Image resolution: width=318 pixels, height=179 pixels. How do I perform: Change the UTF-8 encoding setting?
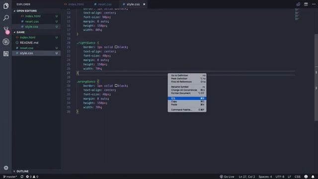pos(280,177)
